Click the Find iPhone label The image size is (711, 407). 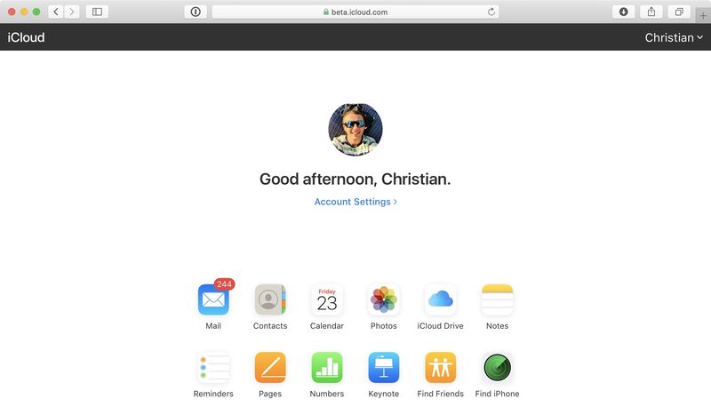pyautogui.click(x=497, y=394)
